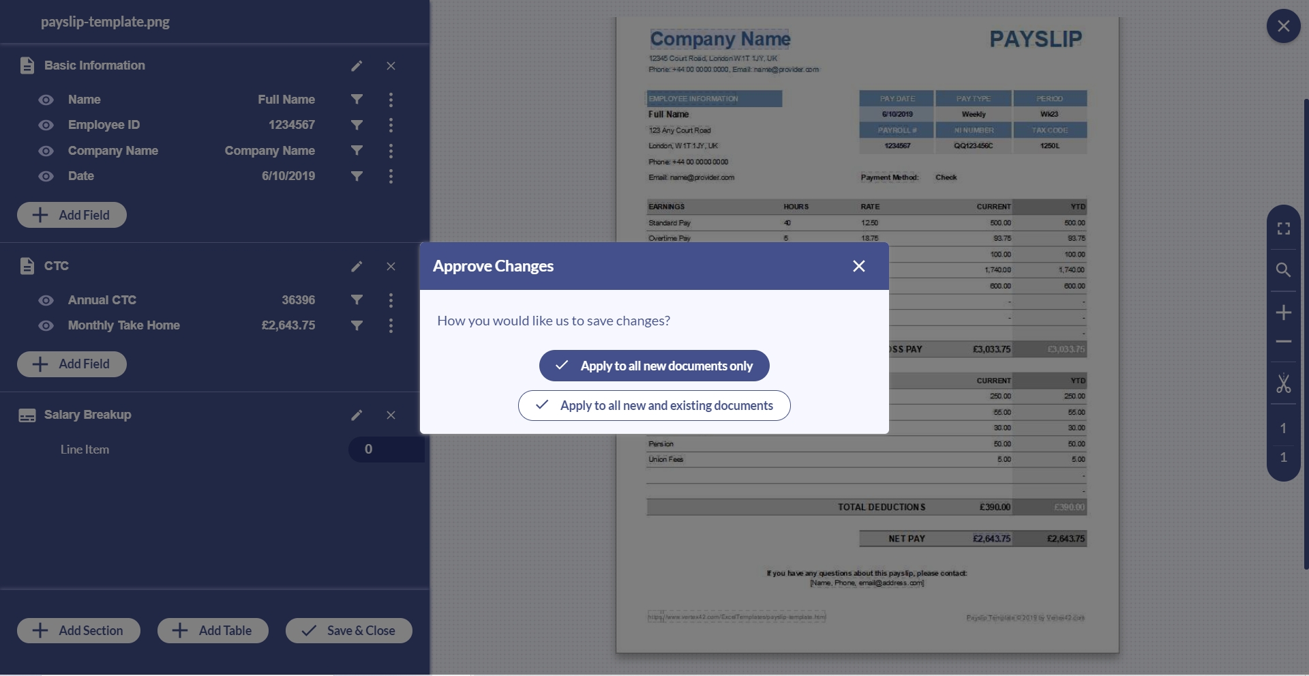Open filter for the Date field
Viewport: 1309px width, 676px height.
coord(357,176)
